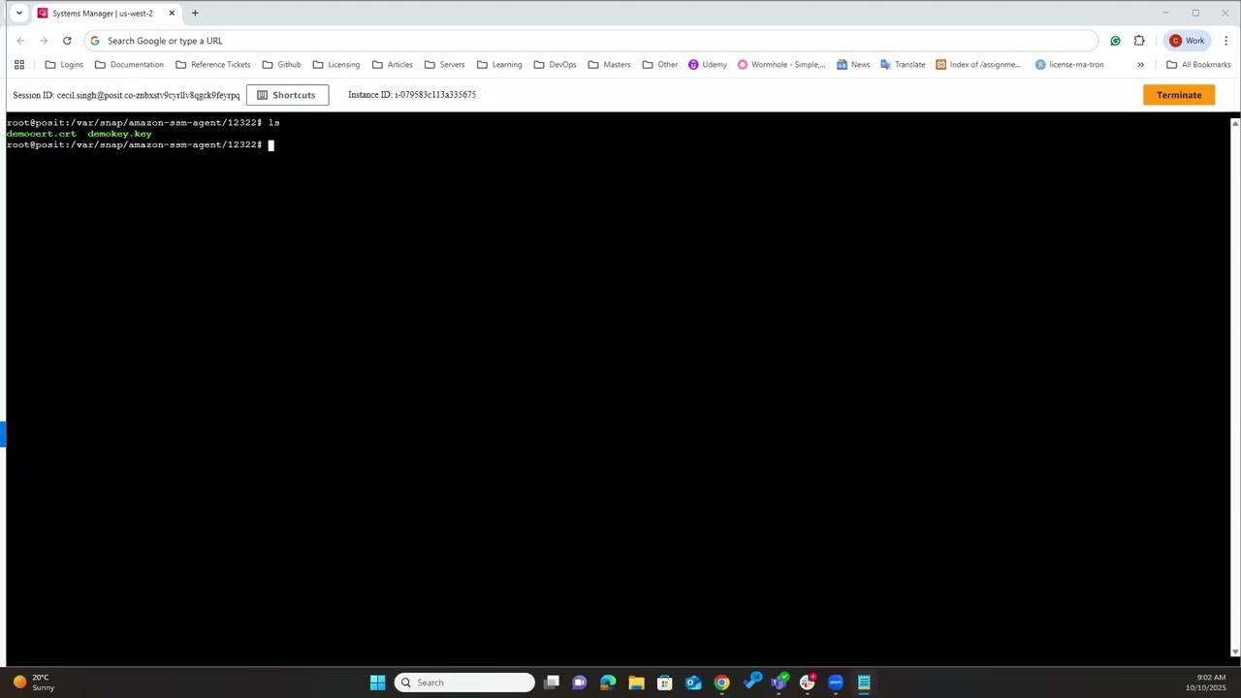The height and width of the screenshot is (698, 1241).
Task: Open the Udemy bookmark
Action: point(707,65)
